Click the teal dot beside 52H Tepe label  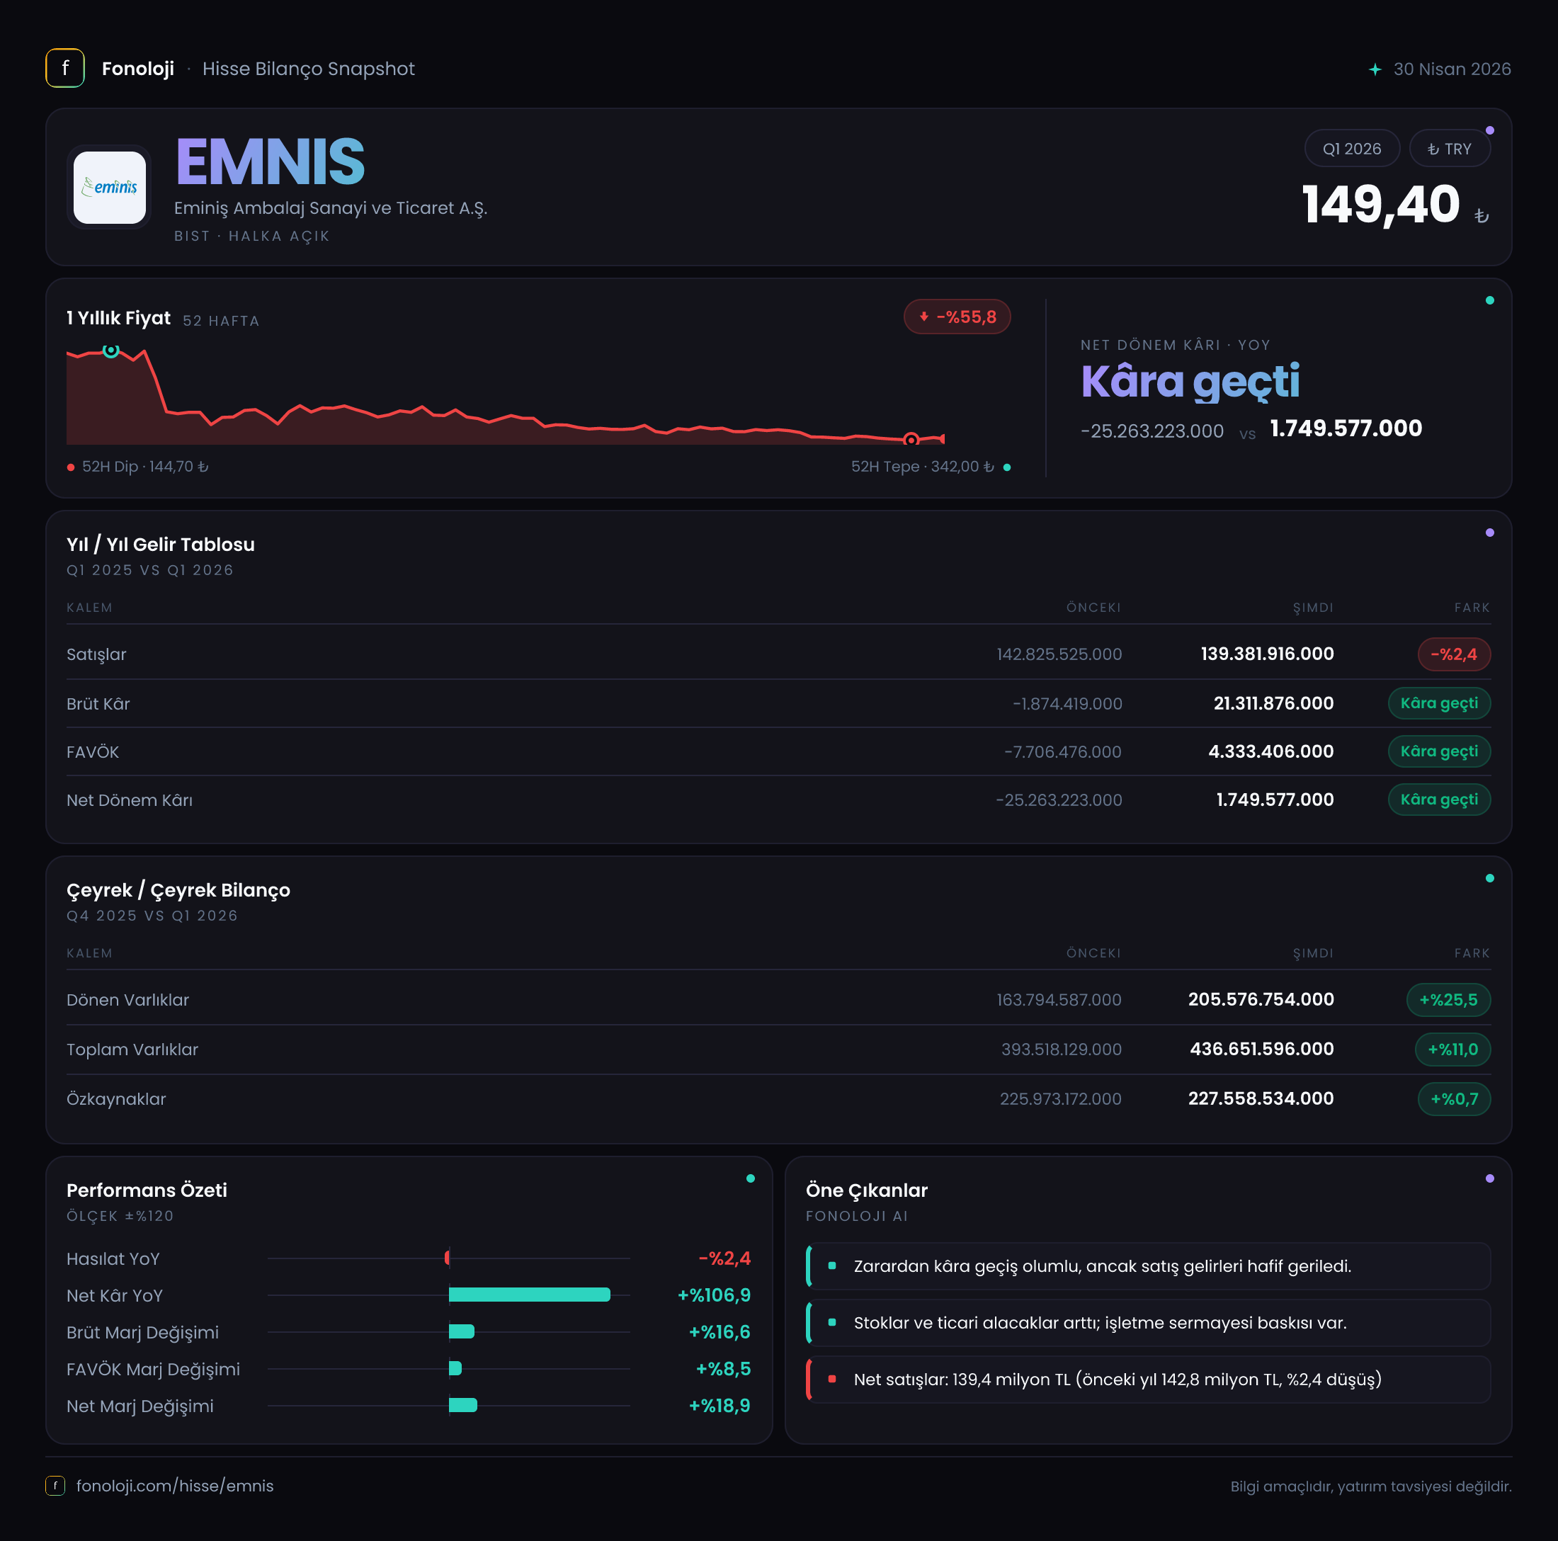click(1006, 467)
